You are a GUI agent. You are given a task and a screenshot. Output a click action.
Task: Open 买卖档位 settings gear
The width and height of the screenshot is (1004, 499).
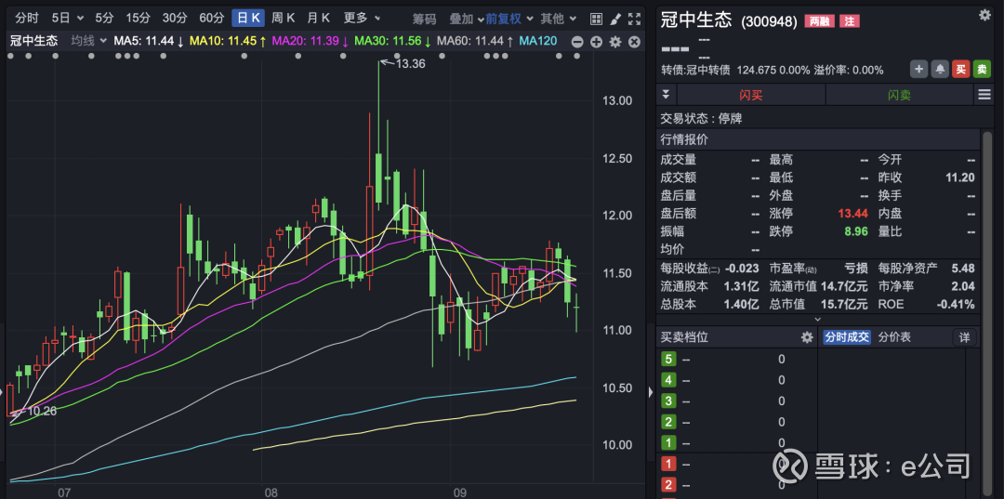[807, 337]
